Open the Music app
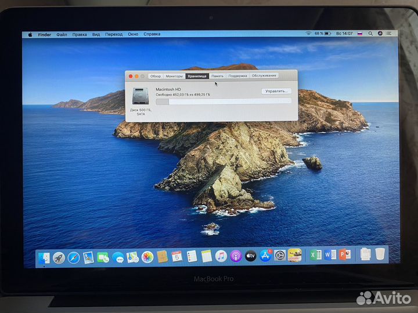The width and height of the screenshot is (418, 313). pyautogui.click(x=221, y=256)
